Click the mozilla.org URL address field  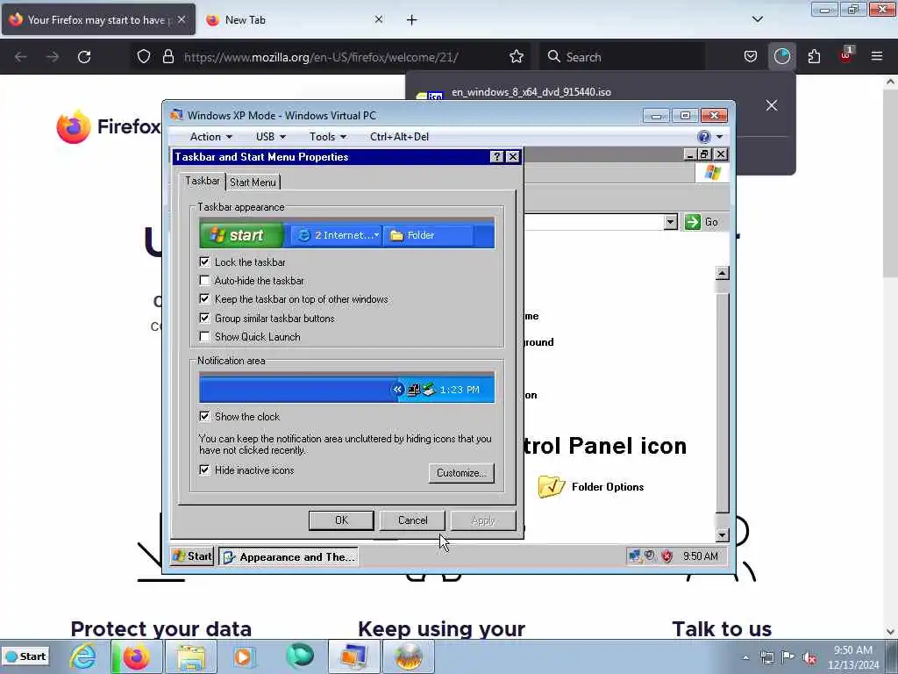pyautogui.click(x=321, y=57)
